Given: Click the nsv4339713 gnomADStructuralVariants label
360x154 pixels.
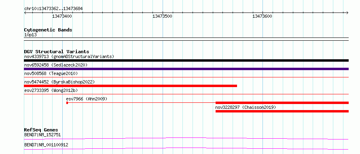Looking at the screenshot, I should coord(69,56).
